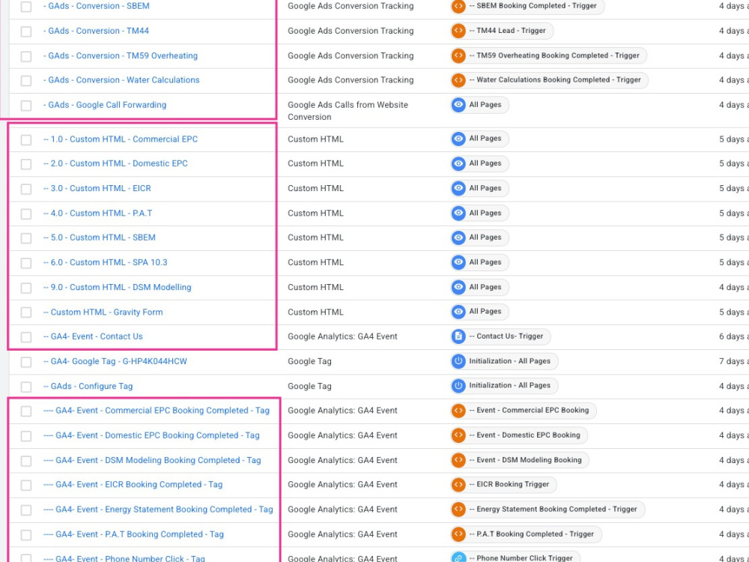
Task: Open tag 5.0 - Custom HTML - SBEM
Action: click(x=100, y=238)
